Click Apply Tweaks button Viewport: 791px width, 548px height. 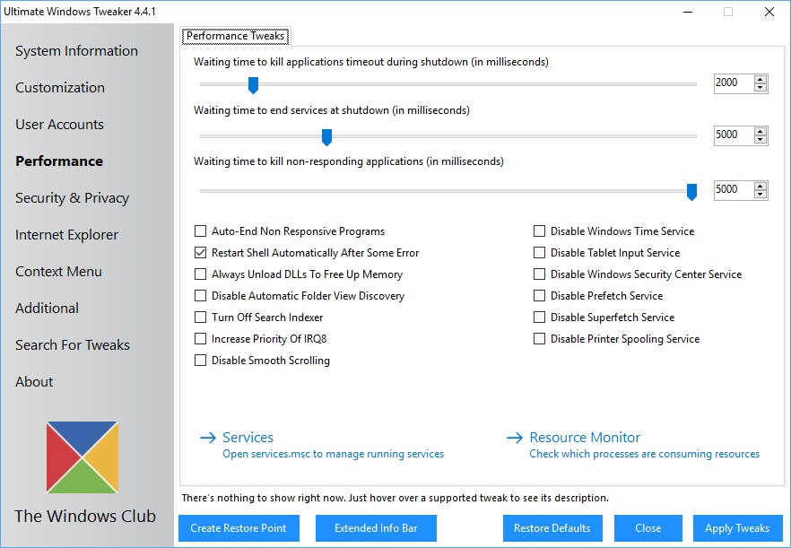tap(737, 528)
